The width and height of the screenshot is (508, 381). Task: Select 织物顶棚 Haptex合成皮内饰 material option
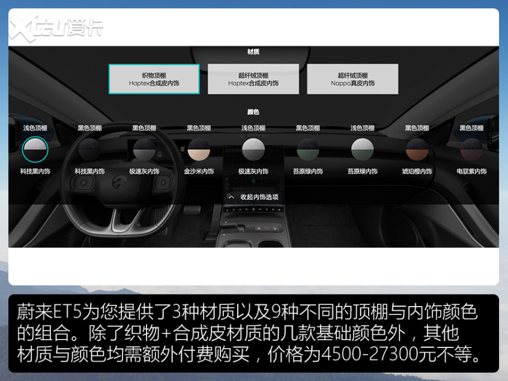click(154, 79)
